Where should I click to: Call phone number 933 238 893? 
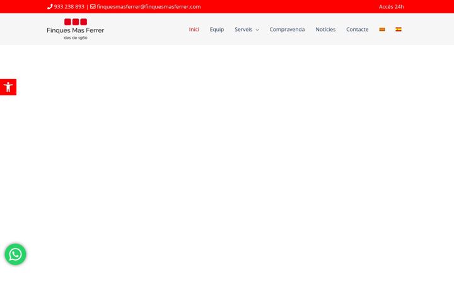click(69, 7)
